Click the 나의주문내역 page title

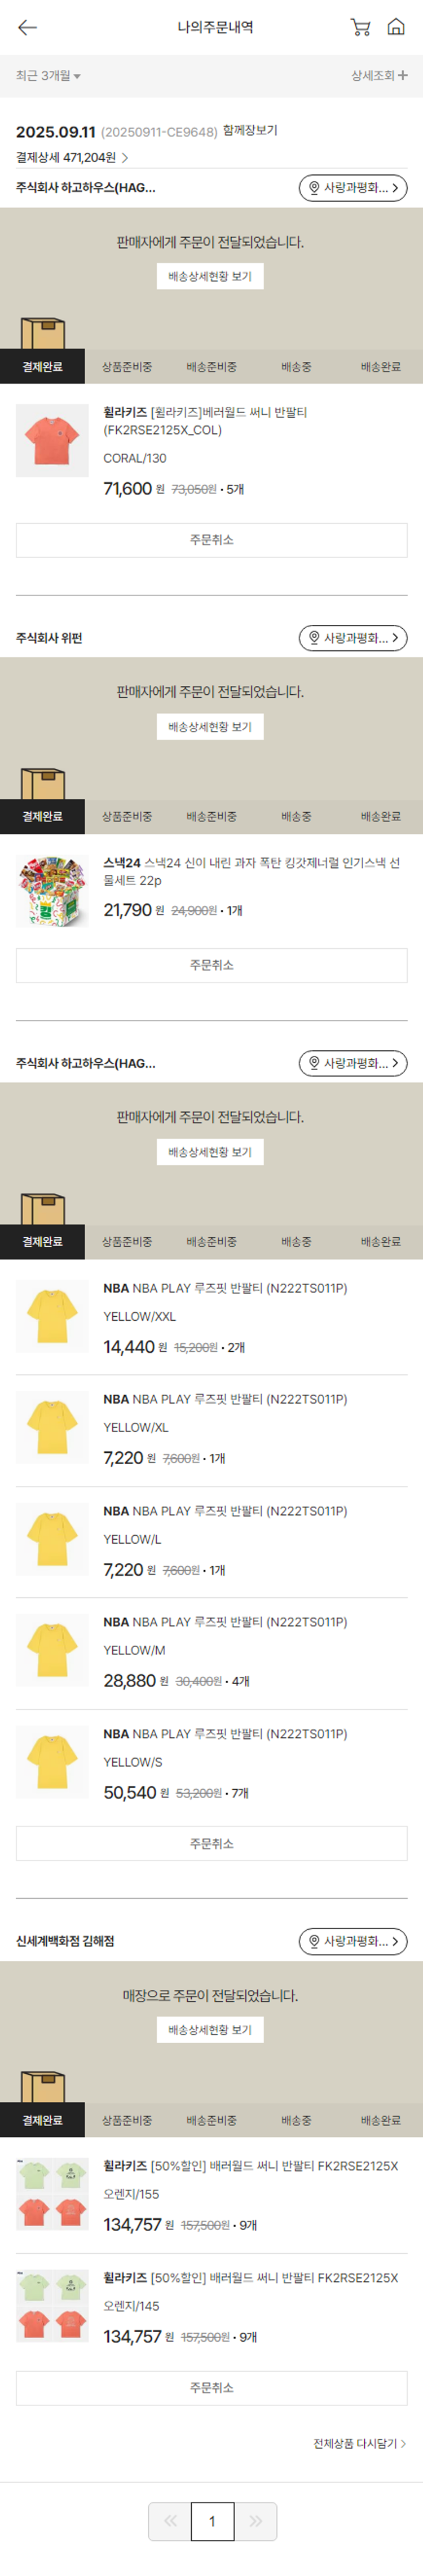click(215, 27)
